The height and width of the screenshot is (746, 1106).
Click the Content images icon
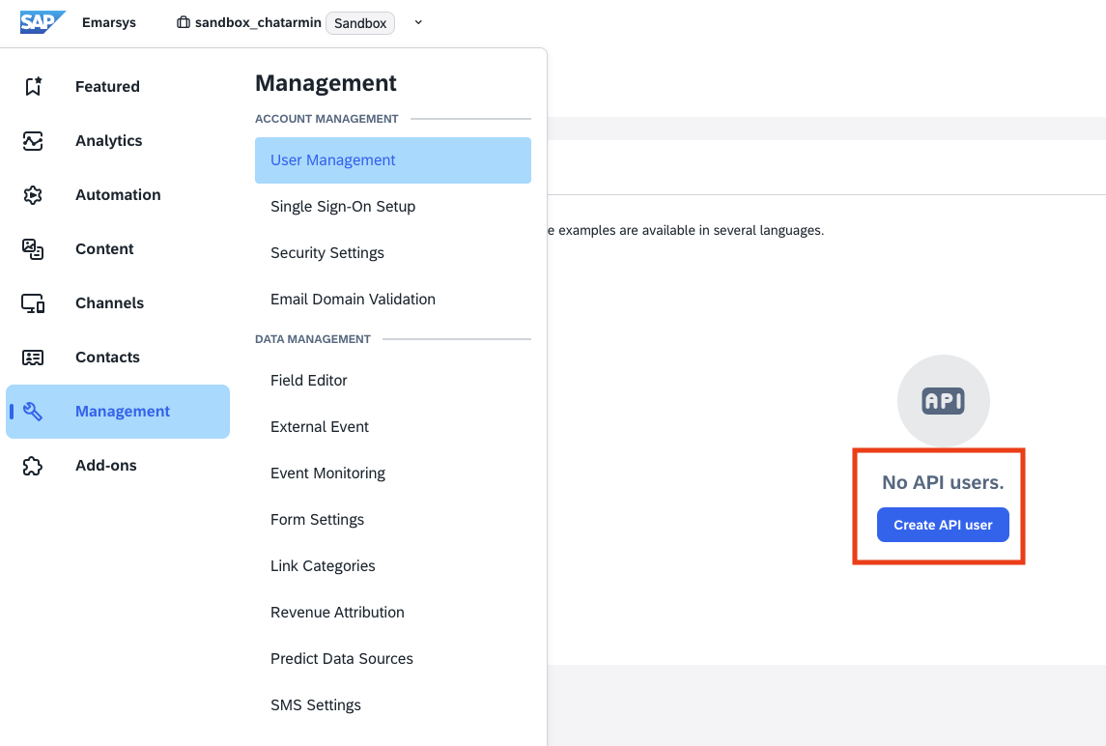click(x=33, y=248)
